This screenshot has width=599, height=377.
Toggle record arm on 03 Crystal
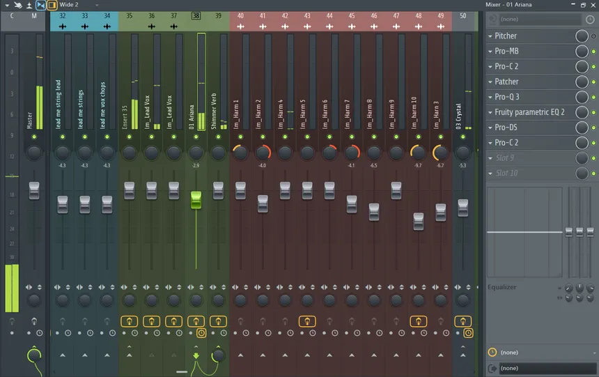[x=463, y=321]
